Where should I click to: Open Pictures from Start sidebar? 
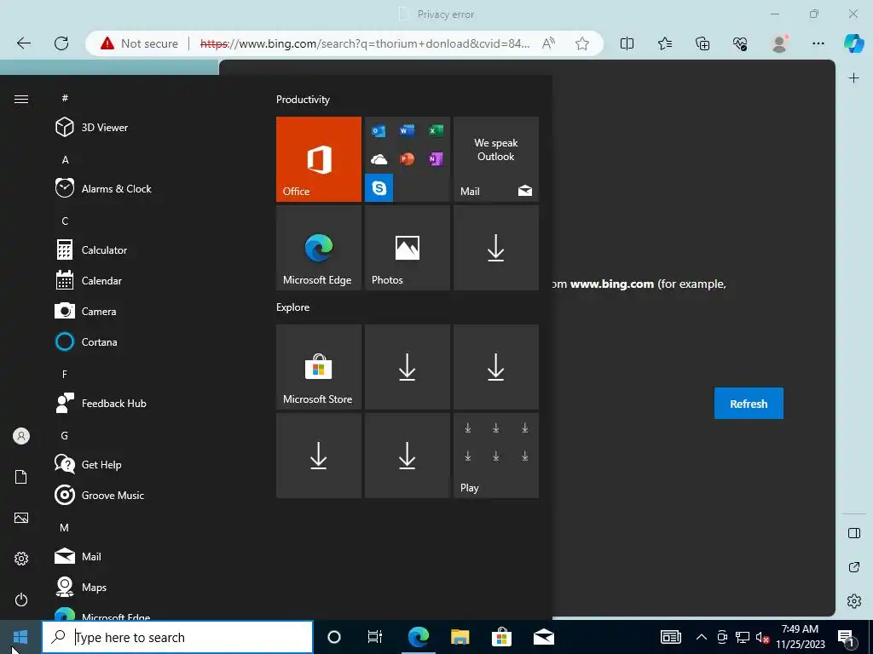21,518
